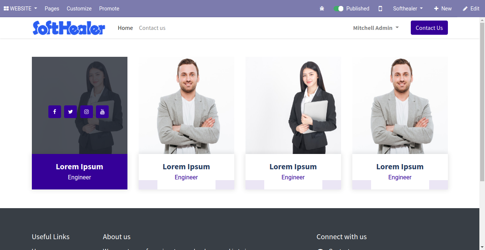Click the bug debug icon in the top bar
485x250 pixels.
322,9
